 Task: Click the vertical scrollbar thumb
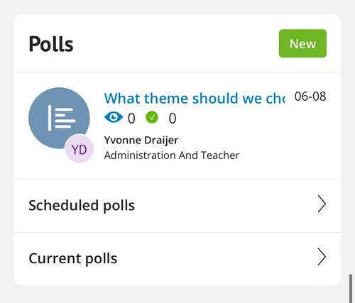(351, 289)
